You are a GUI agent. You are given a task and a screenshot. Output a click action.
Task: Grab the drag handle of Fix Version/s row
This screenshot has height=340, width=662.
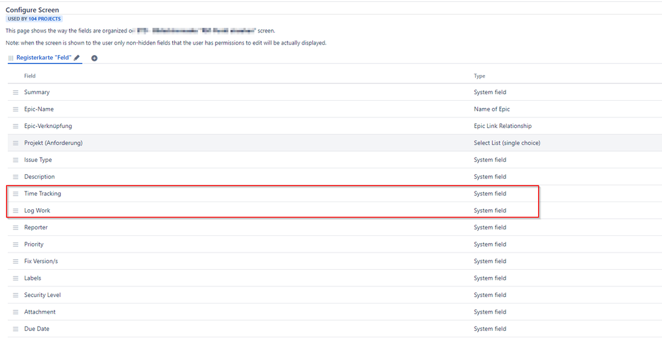pyautogui.click(x=16, y=261)
